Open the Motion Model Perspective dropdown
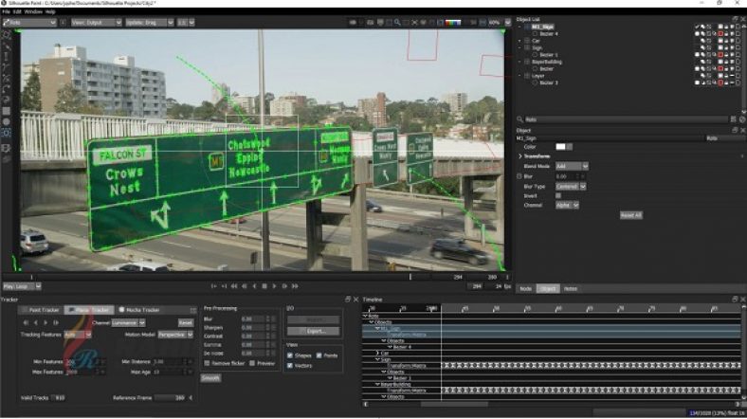The height and width of the screenshot is (419, 747). pyautogui.click(x=173, y=334)
